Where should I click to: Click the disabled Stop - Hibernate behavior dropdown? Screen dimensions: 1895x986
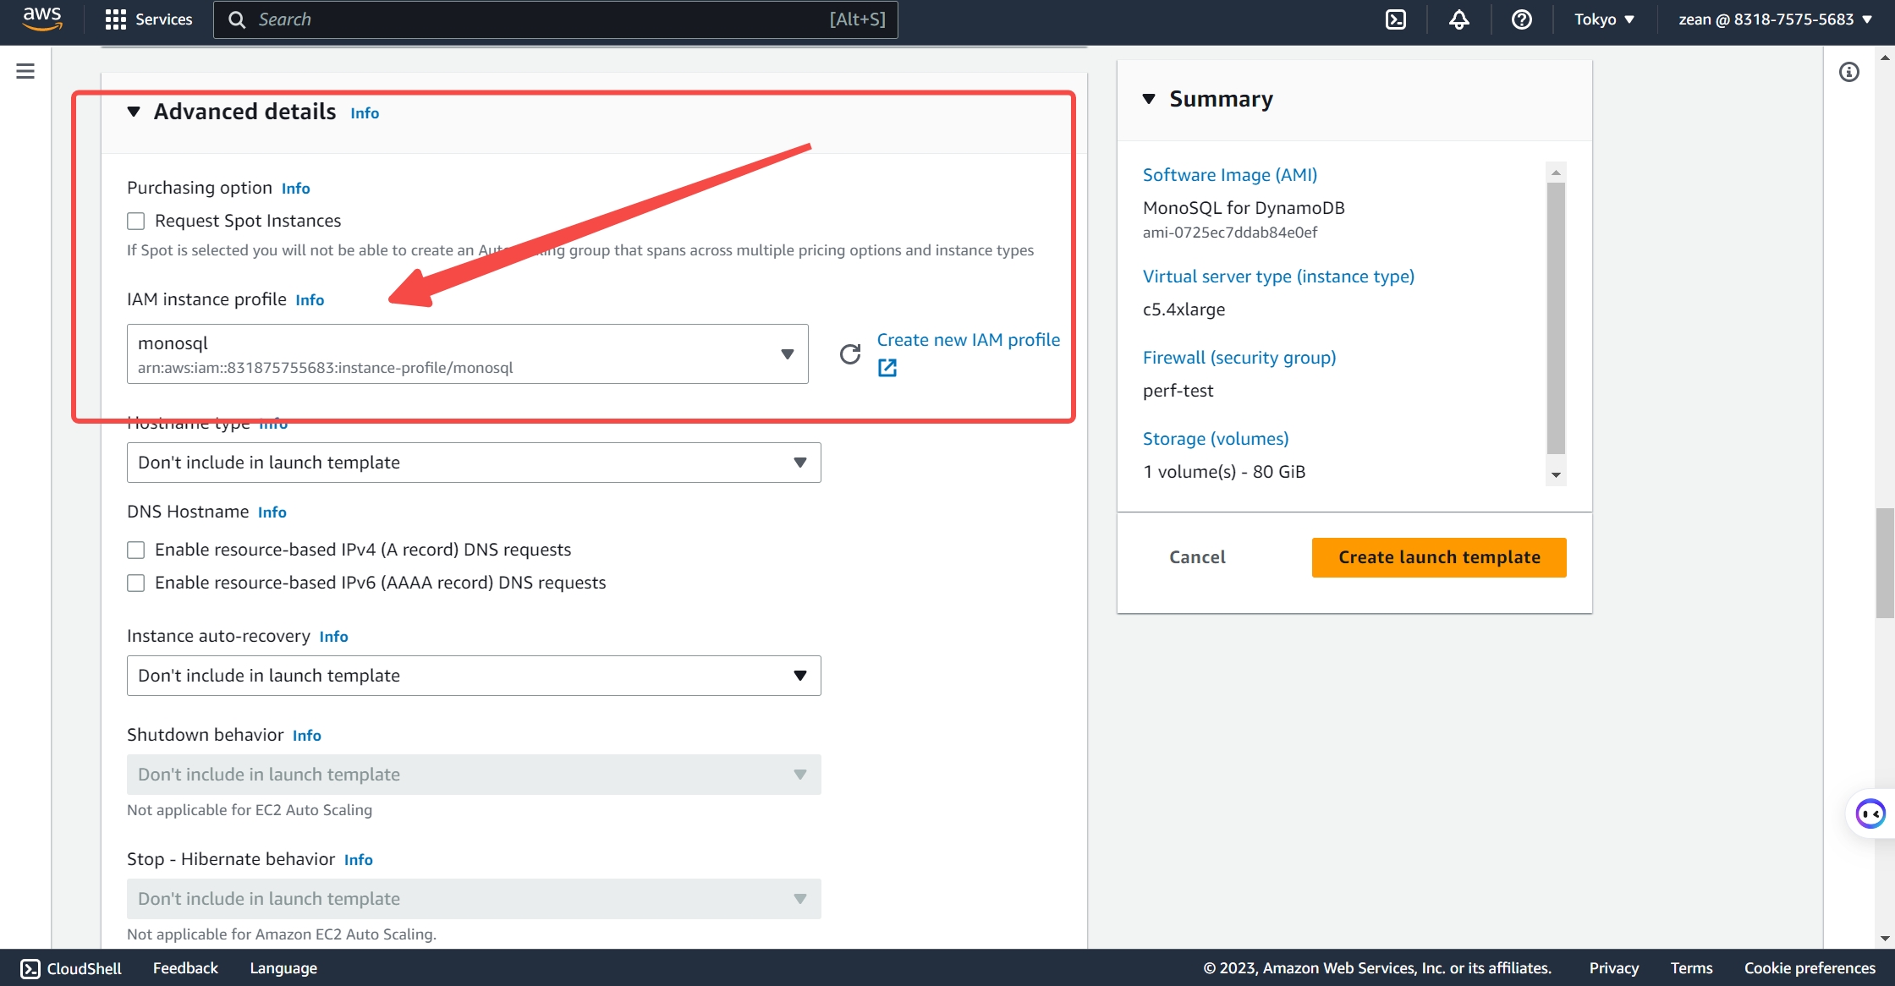click(474, 899)
